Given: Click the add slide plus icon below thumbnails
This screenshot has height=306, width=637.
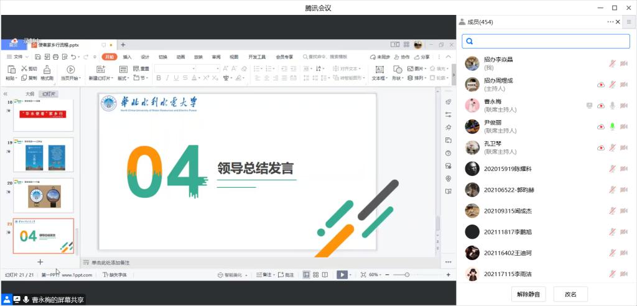Looking at the screenshot, I should pos(40,262).
